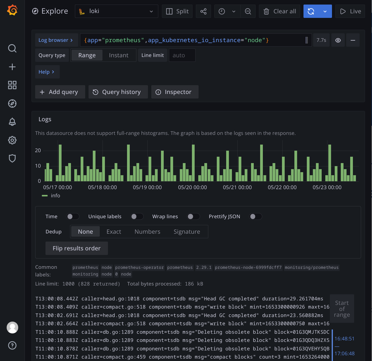Click the Line limit input field
The width and height of the screenshot is (372, 361).
pos(182,55)
